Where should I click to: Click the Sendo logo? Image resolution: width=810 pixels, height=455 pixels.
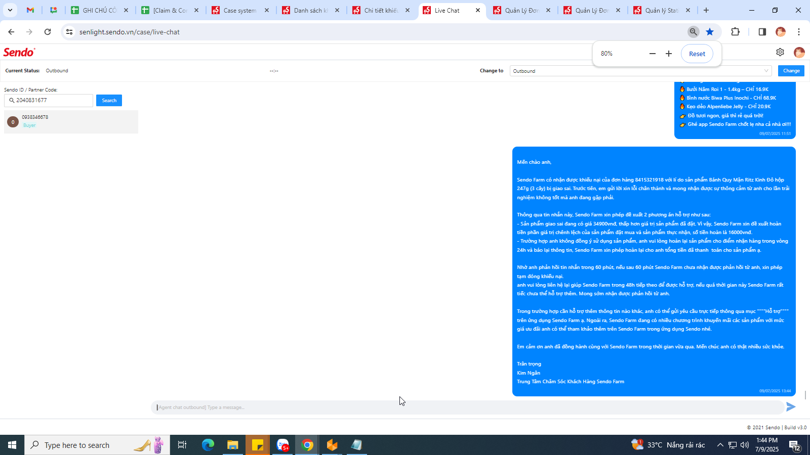(x=19, y=52)
